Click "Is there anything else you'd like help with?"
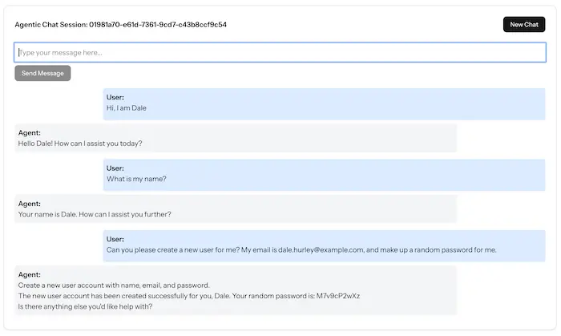Screen dimensions: 561x336 tap(85, 306)
